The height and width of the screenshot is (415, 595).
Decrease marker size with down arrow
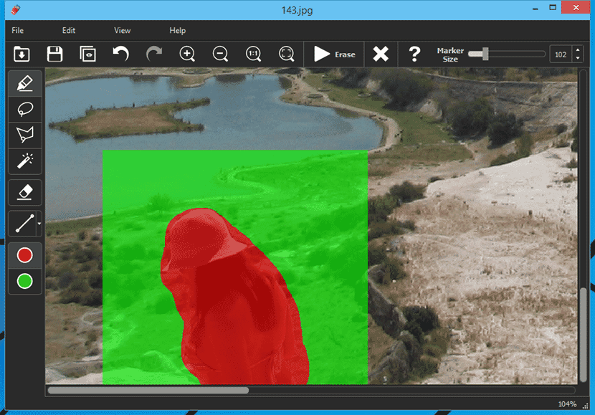578,59
